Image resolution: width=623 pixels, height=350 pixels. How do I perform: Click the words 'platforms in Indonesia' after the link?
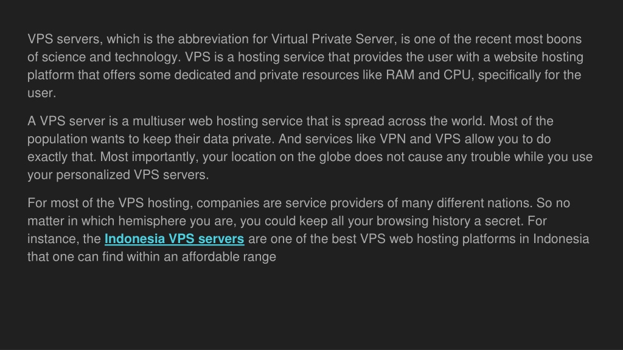click(x=525, y=239)
